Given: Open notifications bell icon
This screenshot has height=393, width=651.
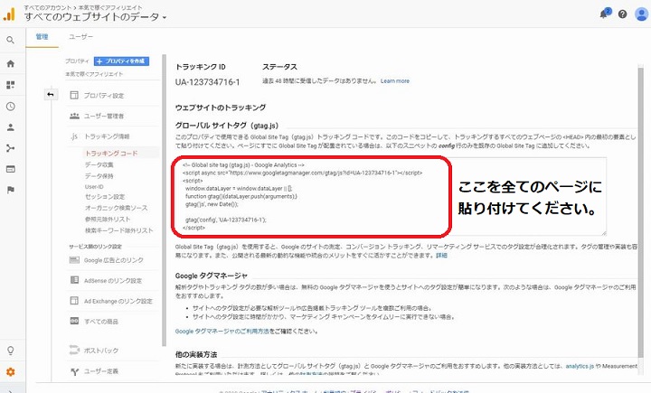Looking at the screenshot, I should tap(604, 14).
